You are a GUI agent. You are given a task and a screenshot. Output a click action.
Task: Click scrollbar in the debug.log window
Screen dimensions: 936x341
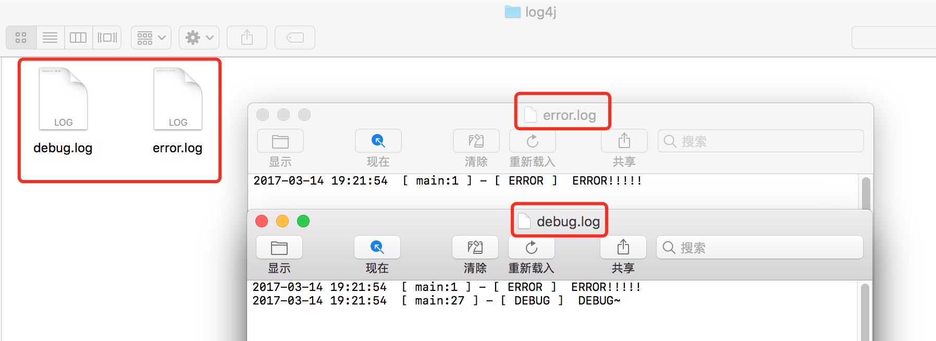tap(865, 312)
